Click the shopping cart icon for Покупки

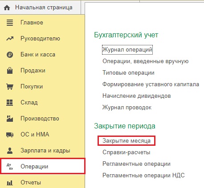tap(10, 87)
